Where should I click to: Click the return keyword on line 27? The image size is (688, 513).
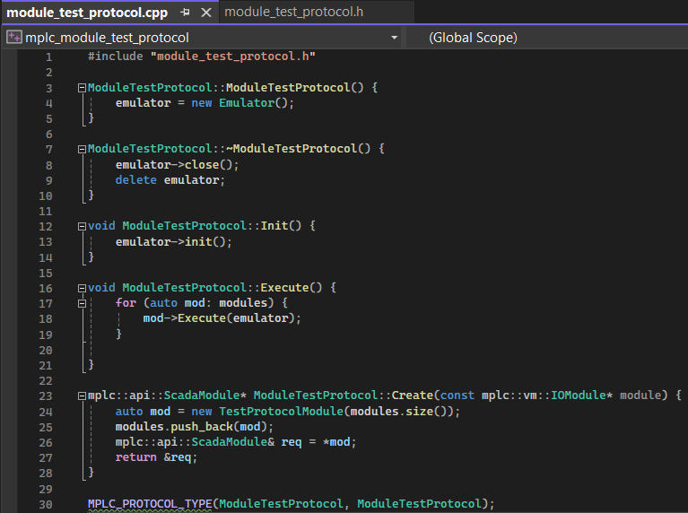click(136, 457)
